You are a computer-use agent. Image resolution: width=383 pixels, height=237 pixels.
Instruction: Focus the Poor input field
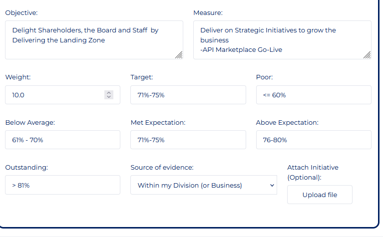314,95
